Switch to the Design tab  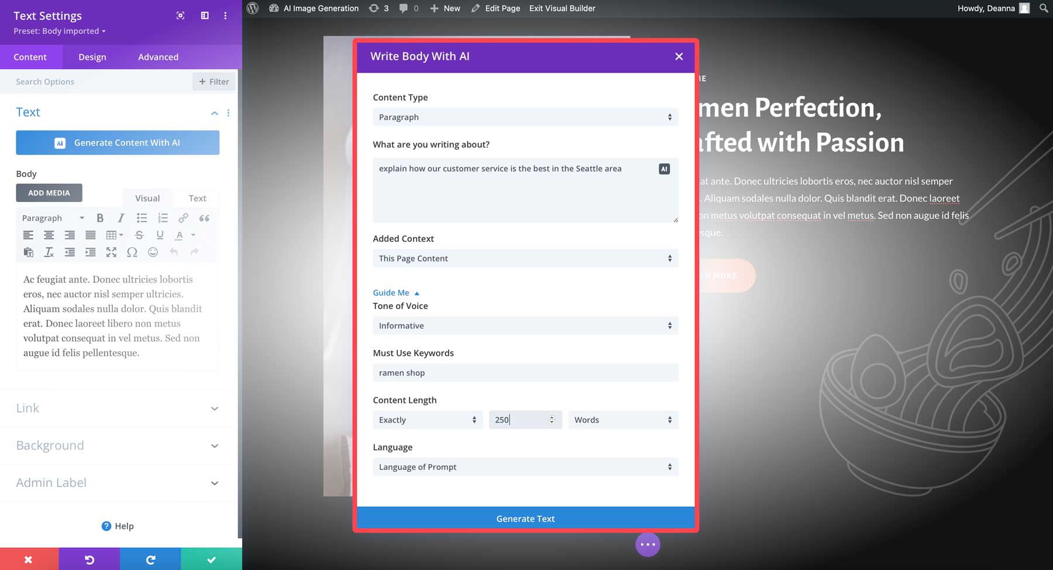[x=92, y=57]
